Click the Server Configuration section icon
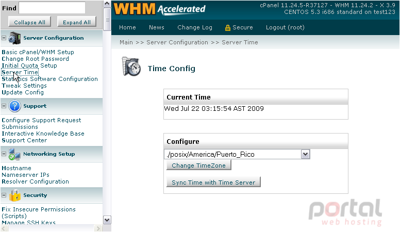 14,38
